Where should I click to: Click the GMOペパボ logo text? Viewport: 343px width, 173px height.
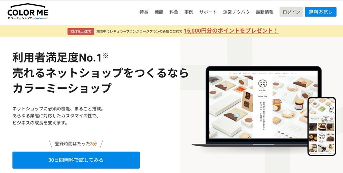(41, 18)
